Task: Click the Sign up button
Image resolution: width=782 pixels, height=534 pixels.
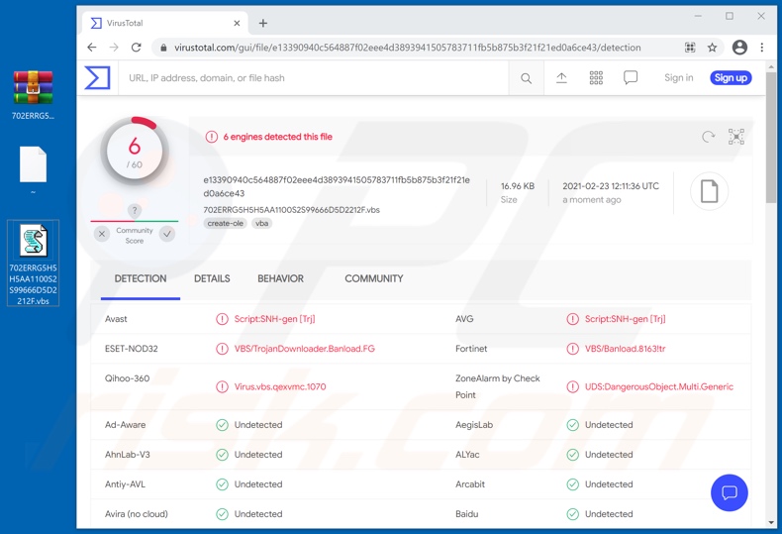Action: [x=731, y=78]
